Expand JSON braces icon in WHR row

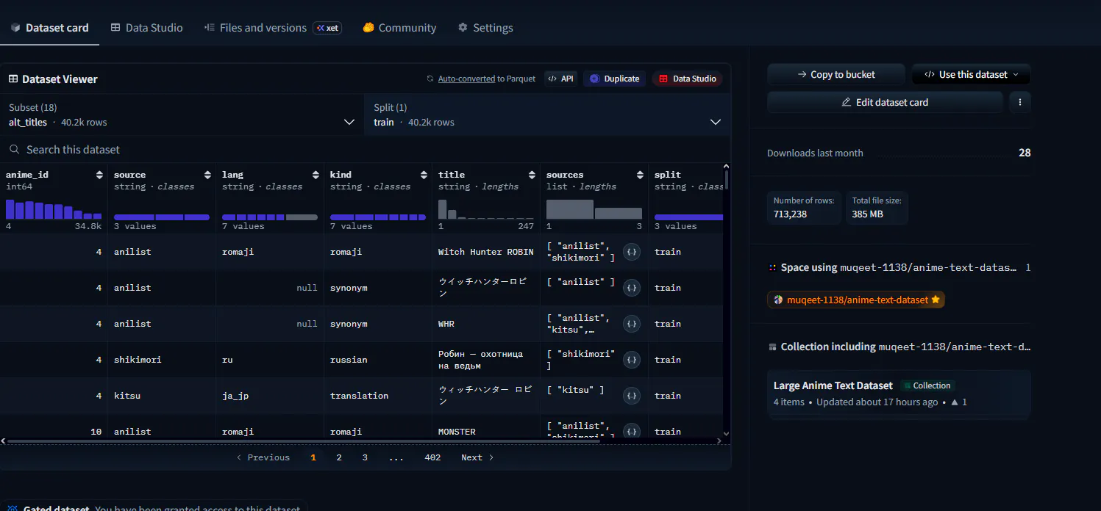coord(631,324)
